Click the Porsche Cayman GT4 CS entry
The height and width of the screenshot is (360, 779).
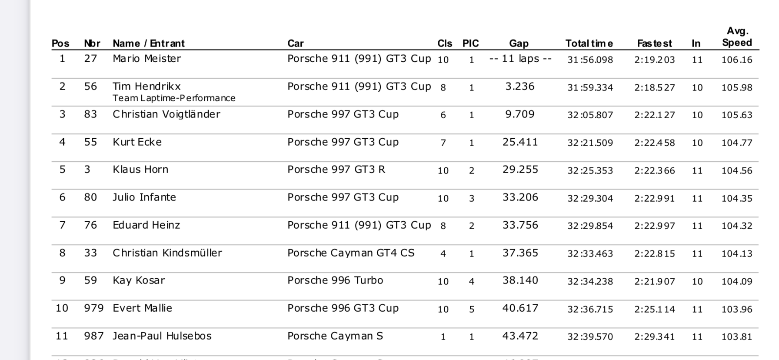click(x=351, y=253)
